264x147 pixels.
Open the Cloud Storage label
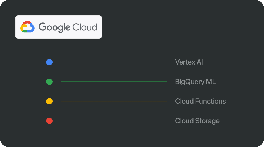coord(197,121)
